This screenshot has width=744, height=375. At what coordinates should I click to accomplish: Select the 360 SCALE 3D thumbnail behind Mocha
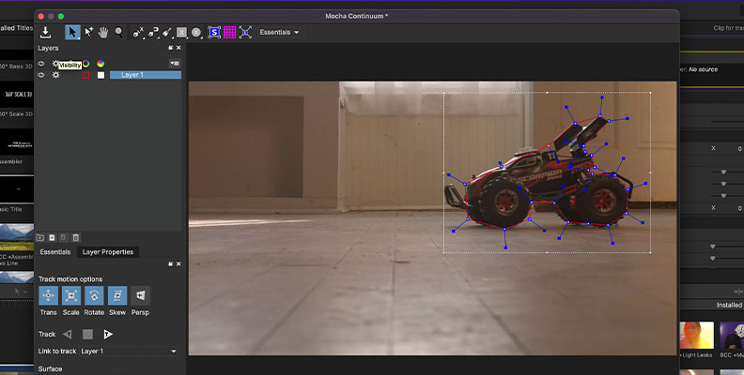click(x=17, y=95)
